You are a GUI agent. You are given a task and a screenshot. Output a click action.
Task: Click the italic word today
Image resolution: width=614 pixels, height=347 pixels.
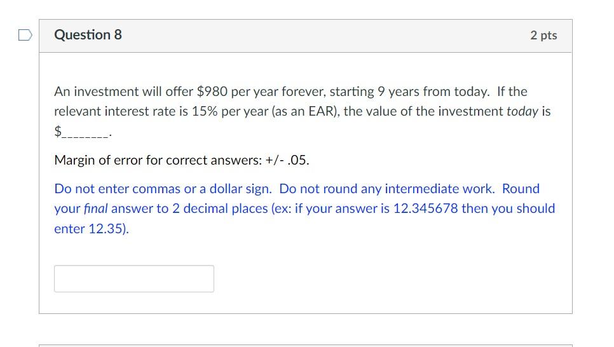click(522, 112)
